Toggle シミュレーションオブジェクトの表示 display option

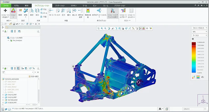click(x=113, y=13)
